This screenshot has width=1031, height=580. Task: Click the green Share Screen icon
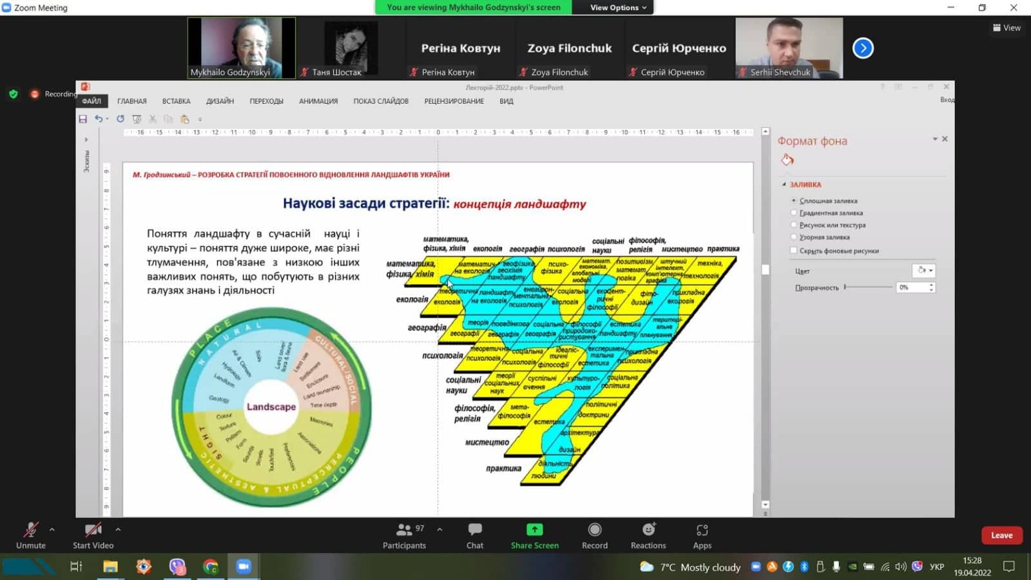pyautogui.click(x=534, y=530)
